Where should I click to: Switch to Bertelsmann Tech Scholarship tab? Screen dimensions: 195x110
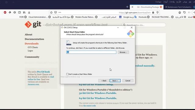tap(179, 7)
